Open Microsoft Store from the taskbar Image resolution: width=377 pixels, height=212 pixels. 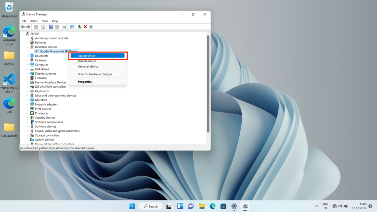223,206
